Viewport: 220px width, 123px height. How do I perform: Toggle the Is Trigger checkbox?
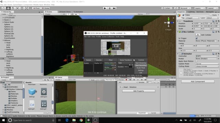click(197, 38)
